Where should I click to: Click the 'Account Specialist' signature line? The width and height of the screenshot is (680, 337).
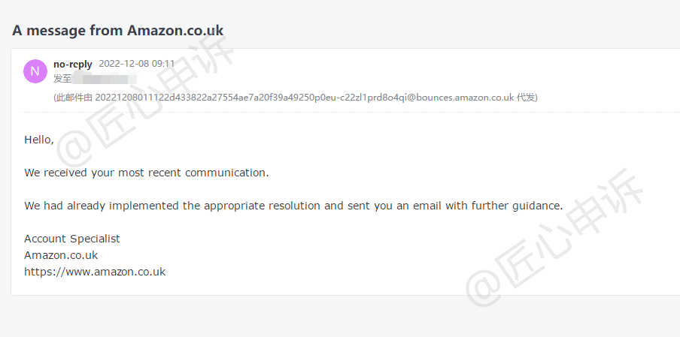pos(72,239)
